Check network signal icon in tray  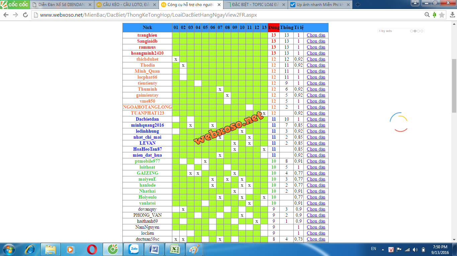tap(407, 249)
